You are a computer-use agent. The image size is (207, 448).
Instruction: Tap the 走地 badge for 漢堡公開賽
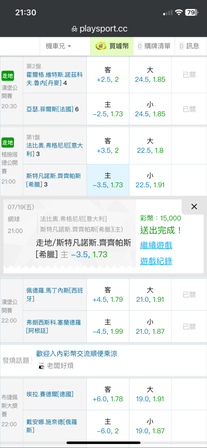8,76
